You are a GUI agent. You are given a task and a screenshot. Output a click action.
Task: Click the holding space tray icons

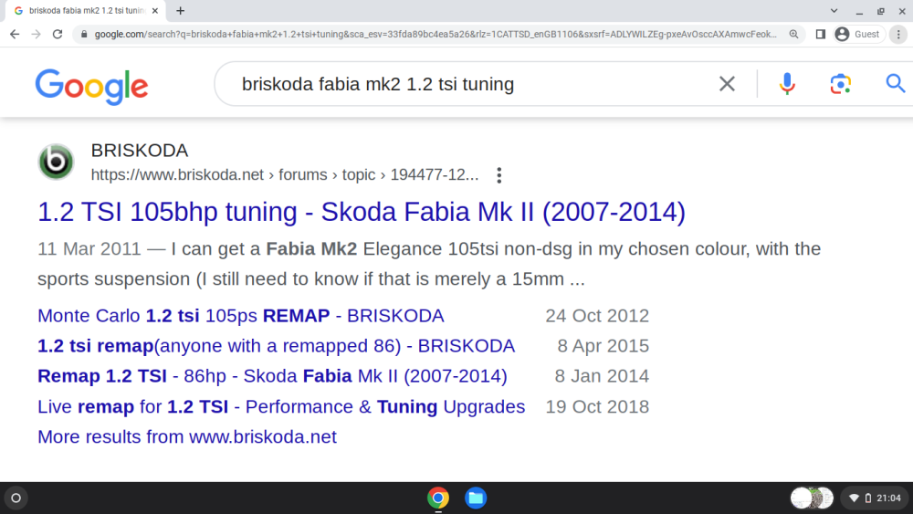point(812,498)
